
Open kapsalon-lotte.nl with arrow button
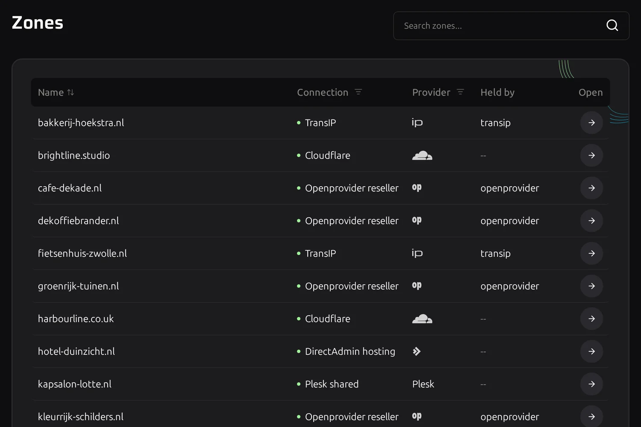coord(591,384)
